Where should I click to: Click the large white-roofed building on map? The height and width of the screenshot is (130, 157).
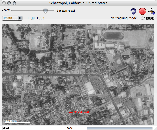[89, 88]
